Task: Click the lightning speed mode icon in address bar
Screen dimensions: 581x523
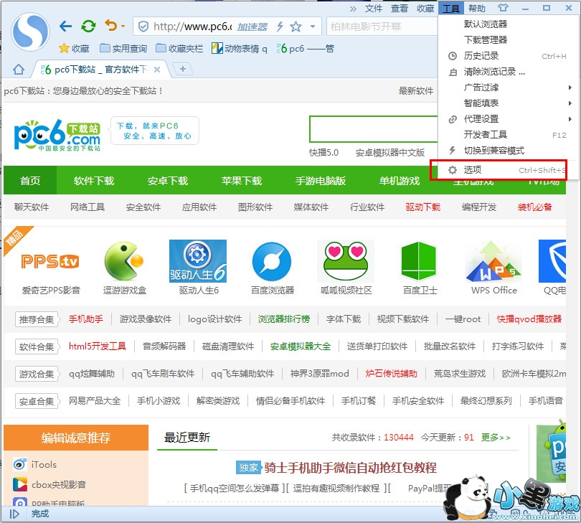Action: pos(280,27)
